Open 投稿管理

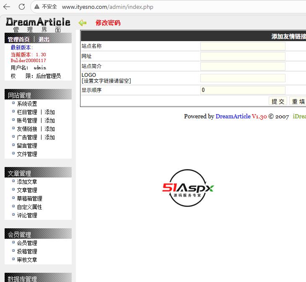[27, 251]
